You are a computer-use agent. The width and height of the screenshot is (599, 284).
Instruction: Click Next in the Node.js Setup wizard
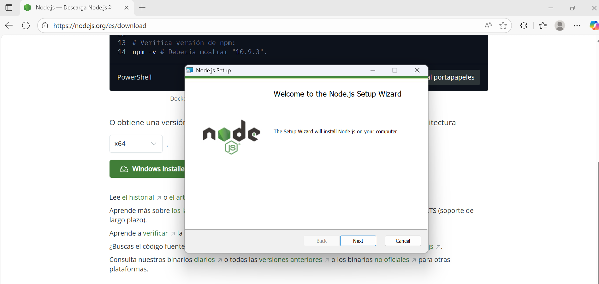point(358,241)
